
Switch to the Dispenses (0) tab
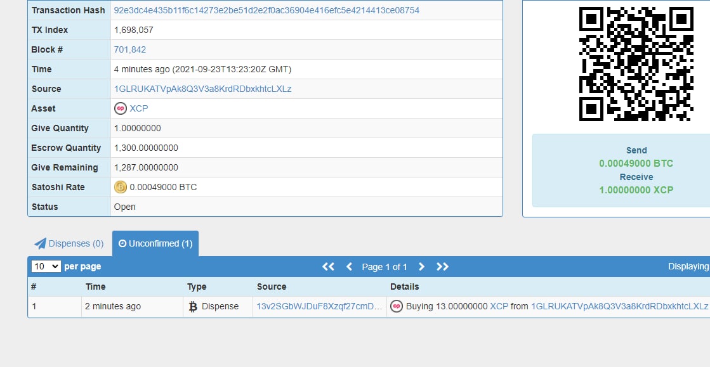pyautogui.click(x=69, y=243)
